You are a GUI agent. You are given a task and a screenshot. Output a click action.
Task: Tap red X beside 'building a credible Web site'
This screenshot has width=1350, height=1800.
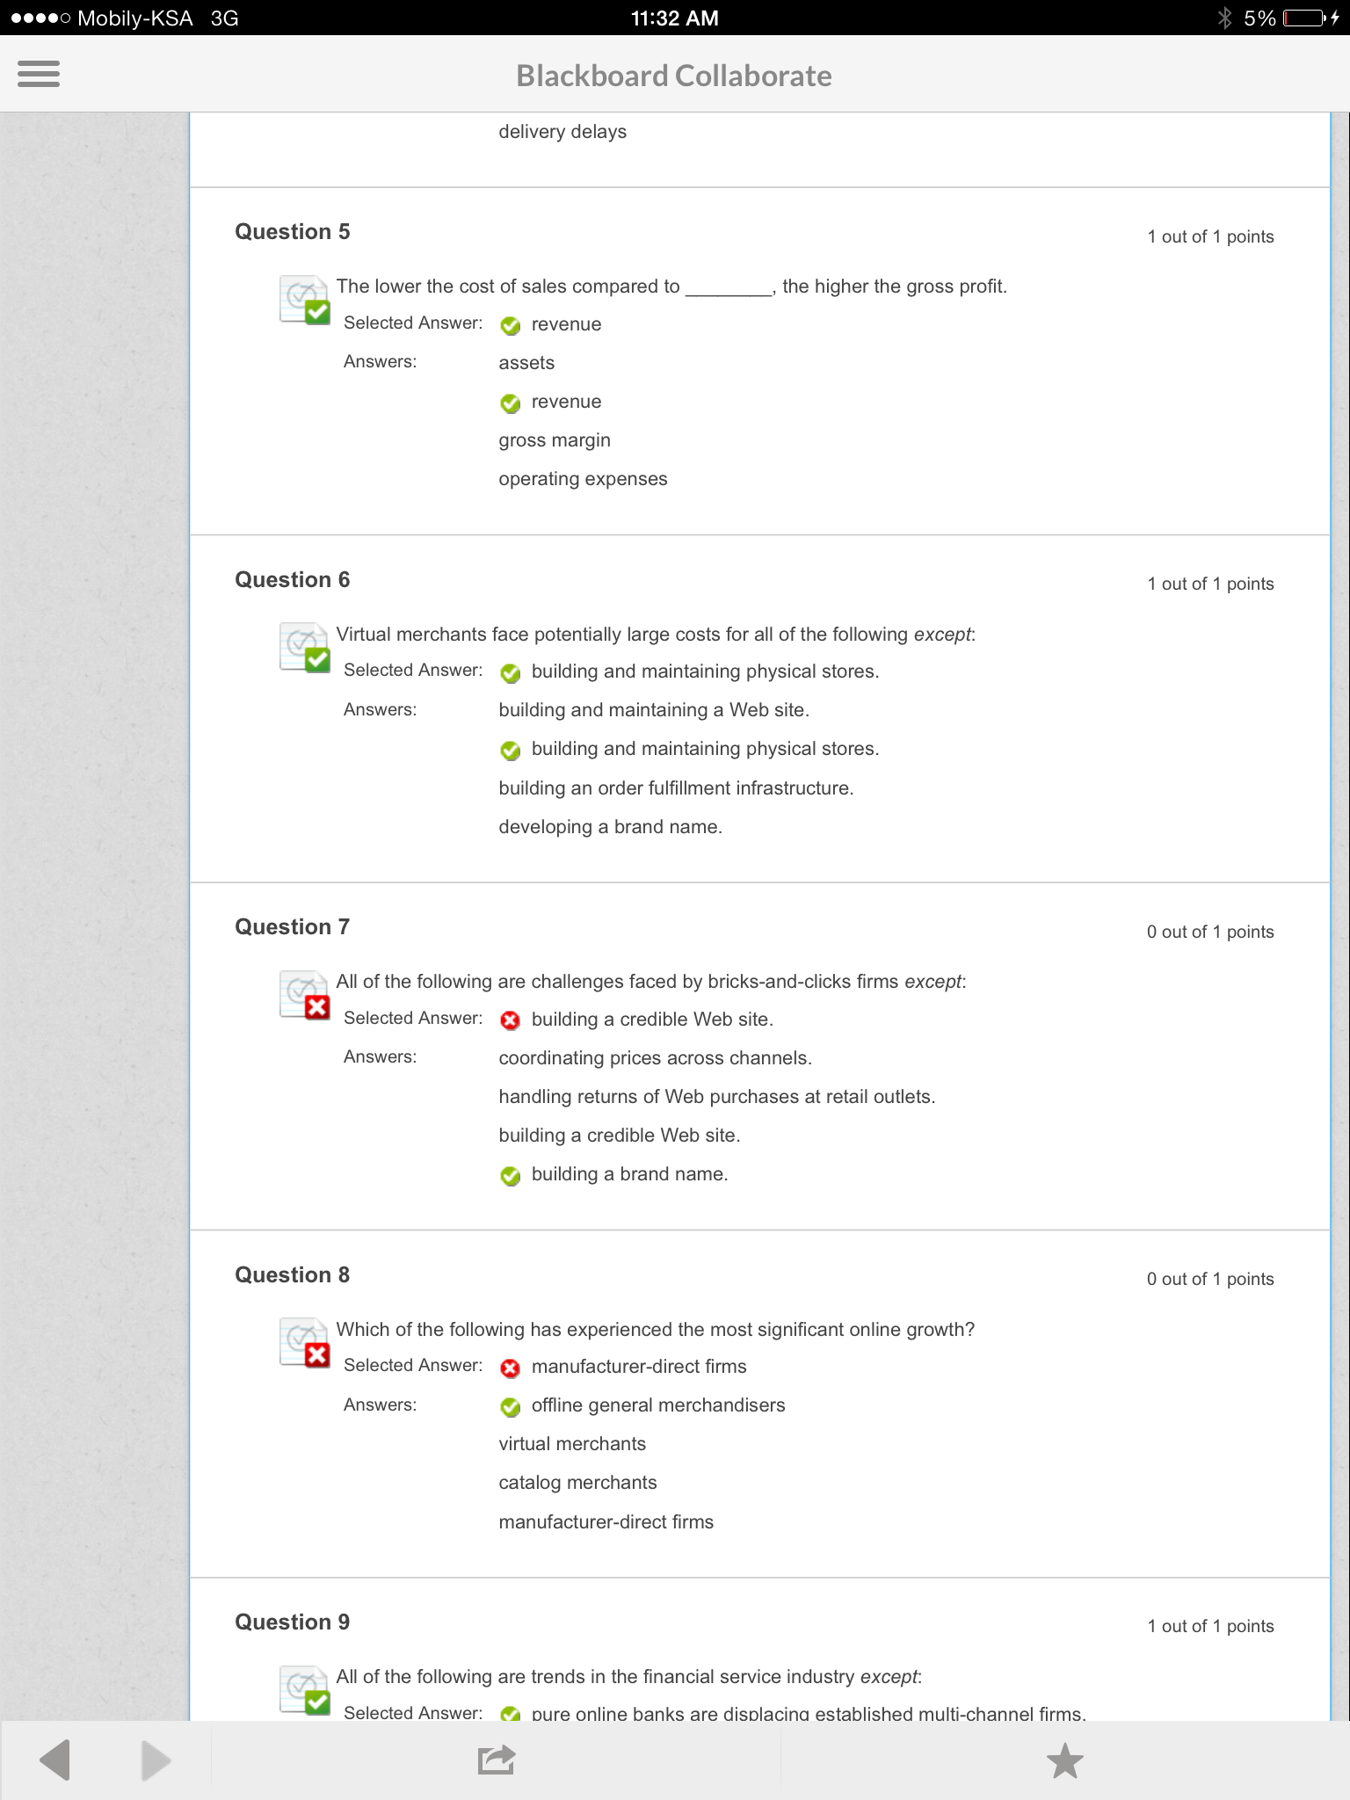tap(511, 1020)
